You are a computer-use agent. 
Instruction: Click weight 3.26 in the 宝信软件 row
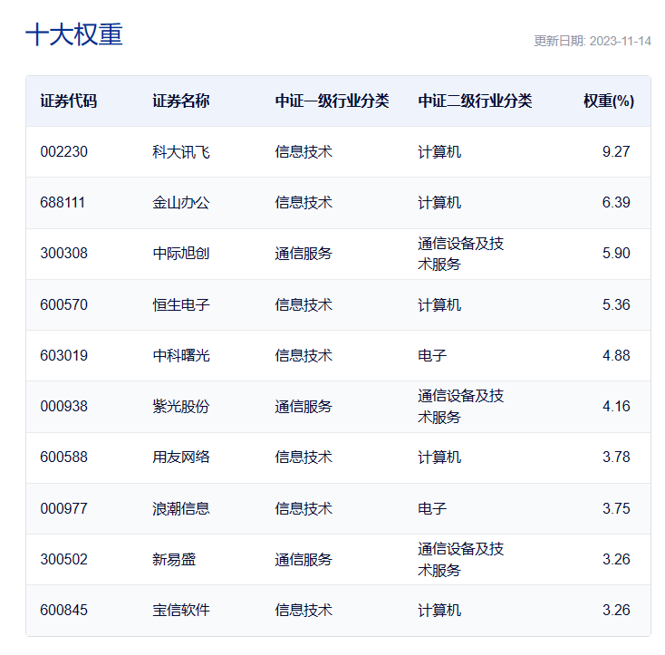point(616,610)
